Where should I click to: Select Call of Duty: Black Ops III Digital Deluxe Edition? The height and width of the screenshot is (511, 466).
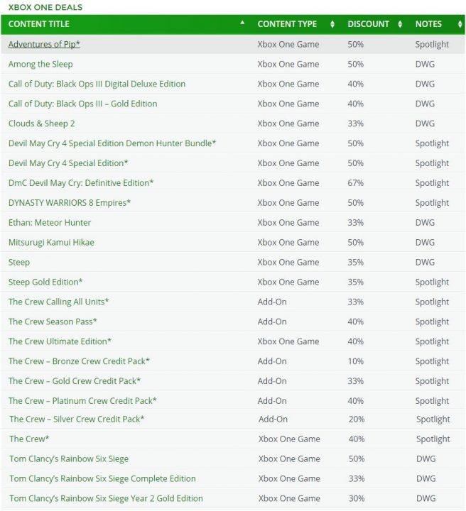point(97,84)
